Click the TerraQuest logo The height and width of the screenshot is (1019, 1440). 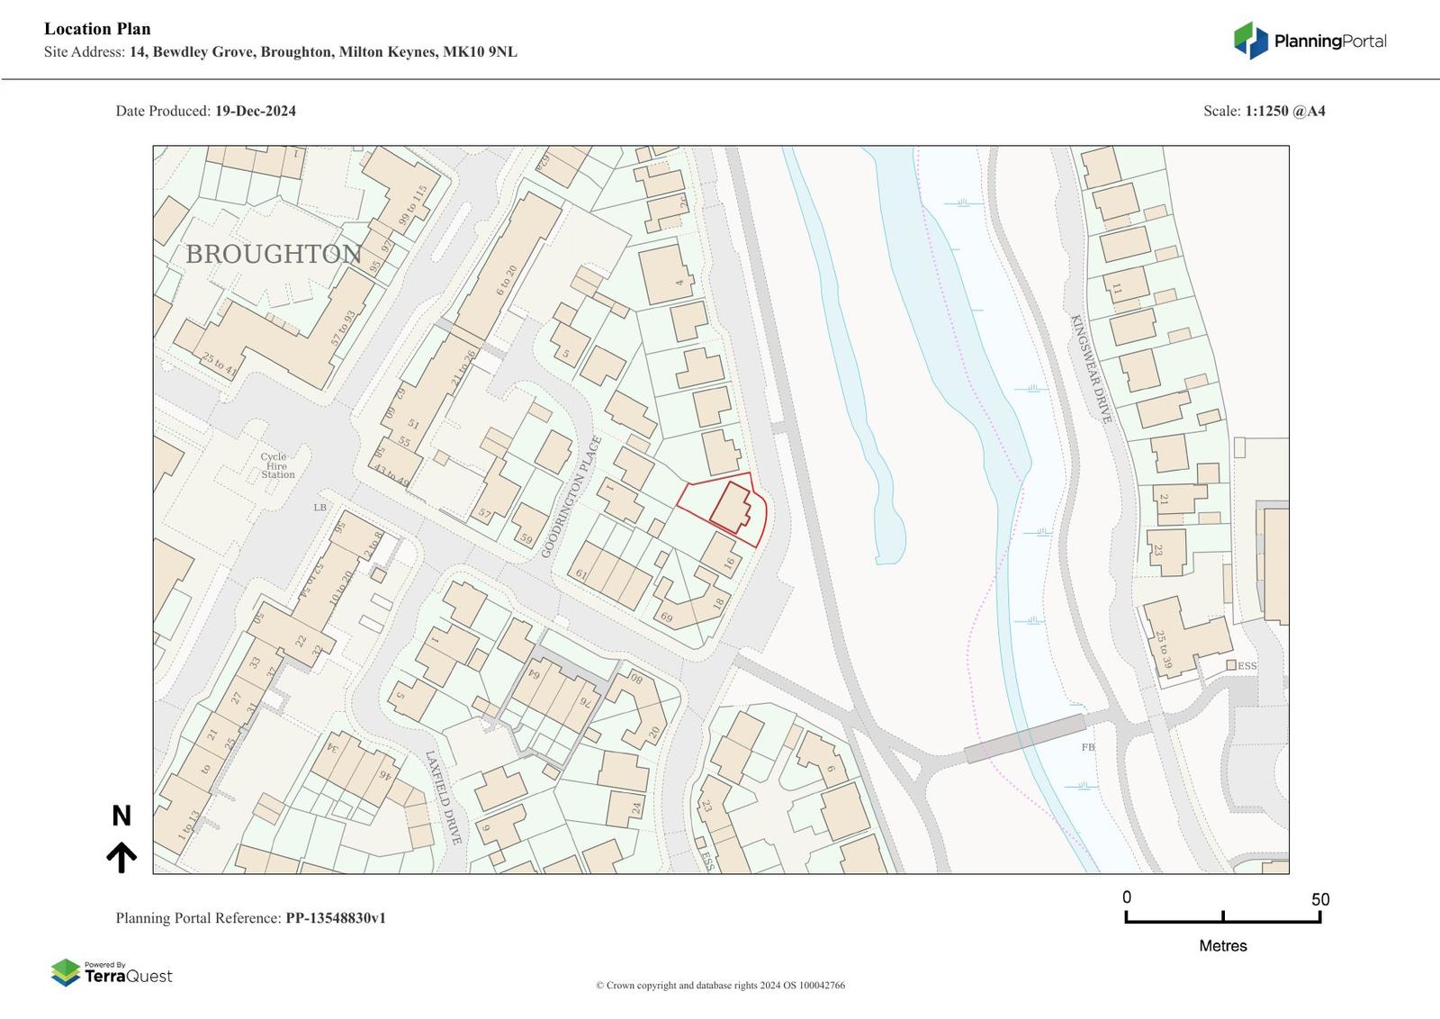pos(112,973)
